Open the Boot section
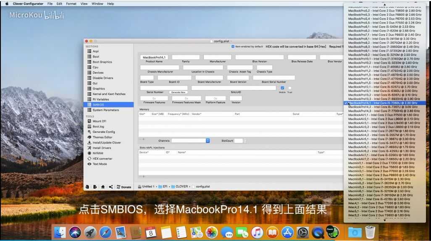This screenshot has height=241, width=431. coord(96,57)
